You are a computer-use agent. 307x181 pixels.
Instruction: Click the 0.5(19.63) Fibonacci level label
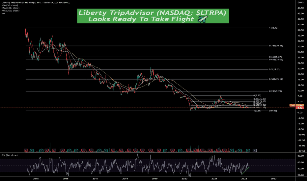274,69
